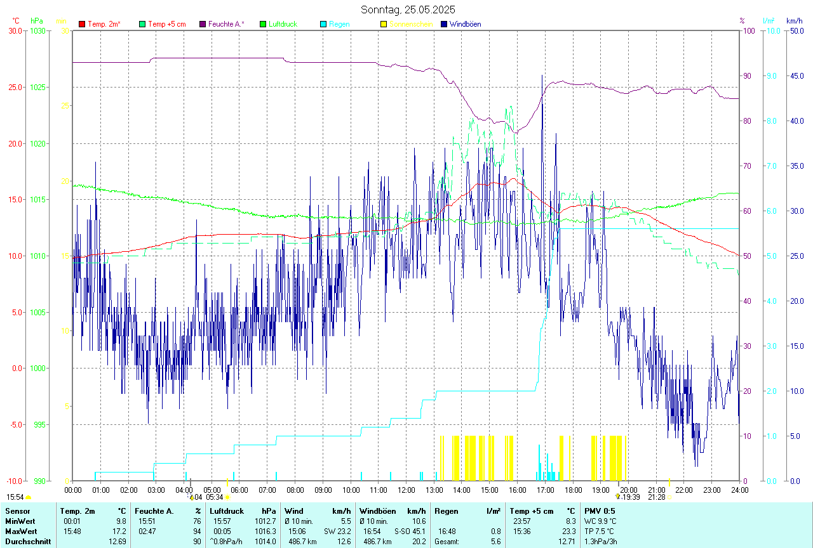Click the red Temp. 2m legend swatch
The image size is (813, 548).
coord(82,24)
